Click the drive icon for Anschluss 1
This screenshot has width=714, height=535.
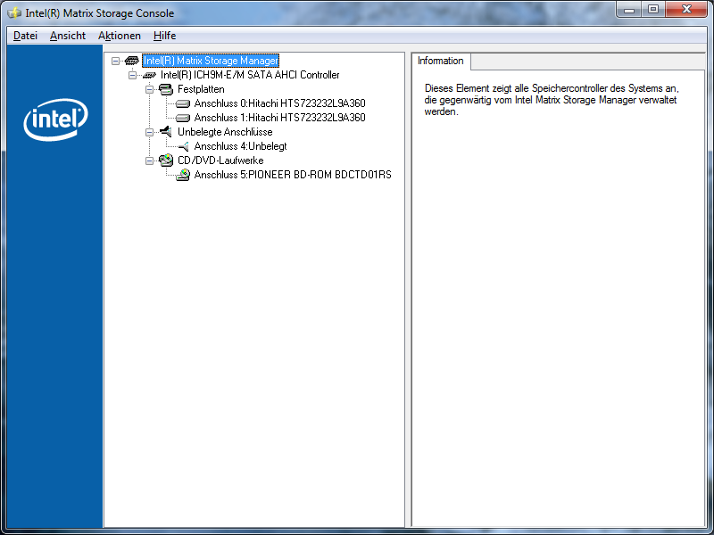183,118
